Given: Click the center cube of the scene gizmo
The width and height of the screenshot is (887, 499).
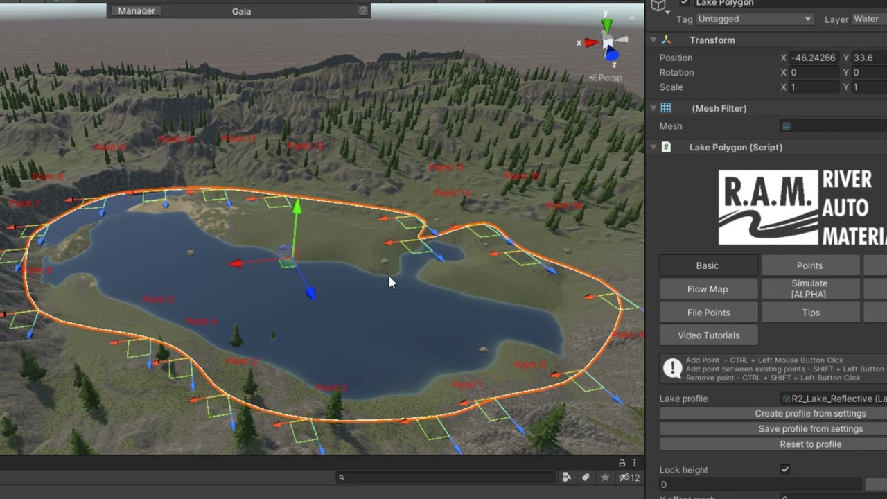Looking at the screenshot, I should tap(608, 44).
